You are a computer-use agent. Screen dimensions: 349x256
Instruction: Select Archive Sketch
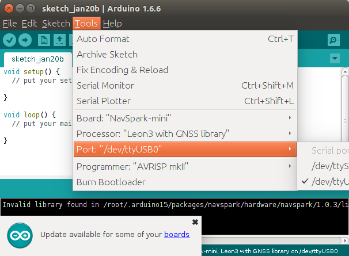point(185,55)
